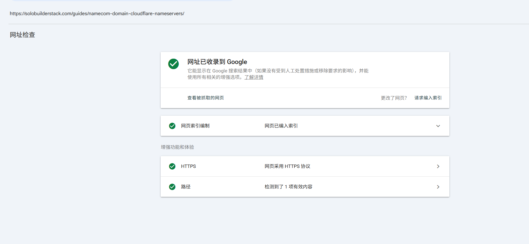Click 查看被抓取的网页 button
Image resolution: width=529 pixels, height=244 pixels.
[206, 98]
